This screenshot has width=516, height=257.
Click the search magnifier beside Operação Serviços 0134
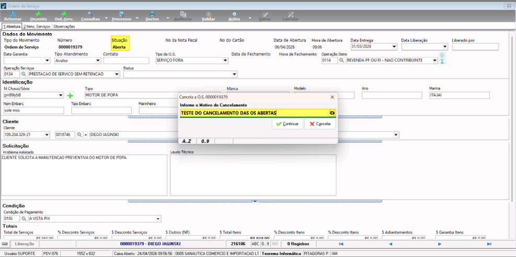(x=24, y=74)
